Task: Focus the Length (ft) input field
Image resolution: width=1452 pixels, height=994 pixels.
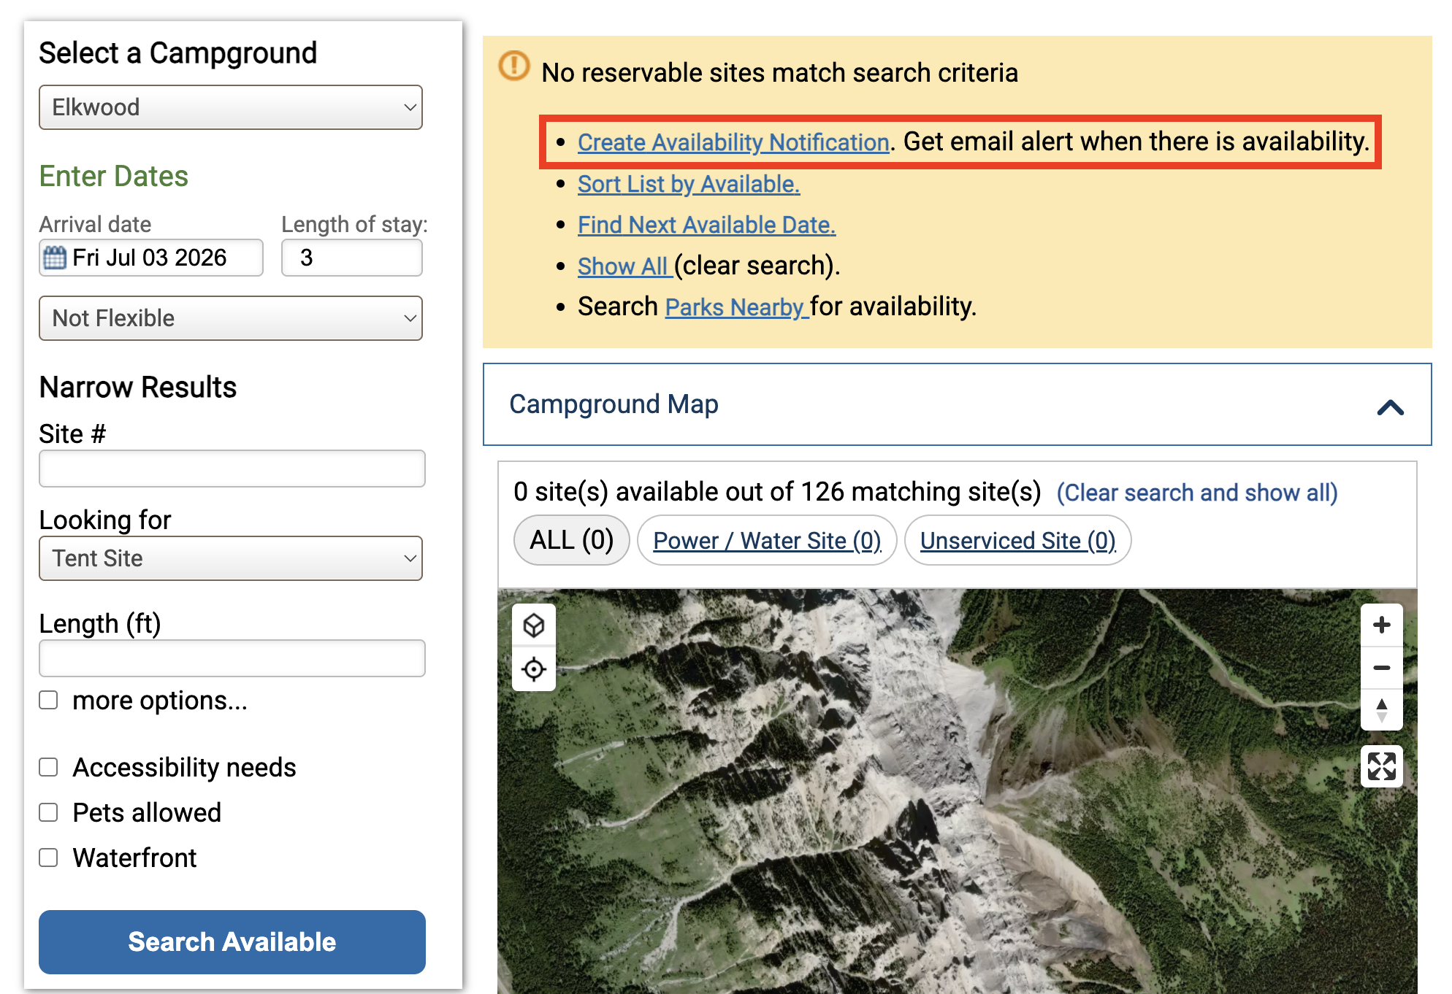Action: [x=232, y=658]
